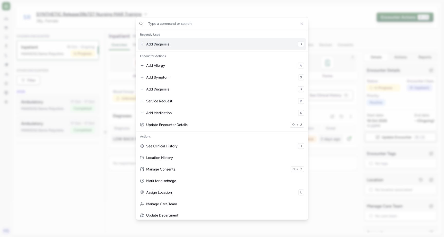Click the Shift+U shortcut badge
Viewport: 444px width, 237px height.
tap(297, 125)
